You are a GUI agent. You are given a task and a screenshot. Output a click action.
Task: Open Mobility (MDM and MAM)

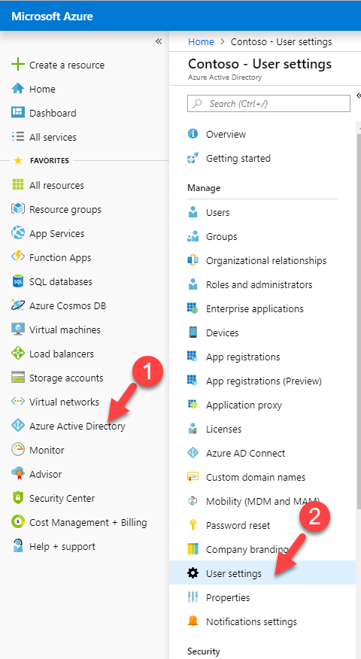tap(262, 501)
